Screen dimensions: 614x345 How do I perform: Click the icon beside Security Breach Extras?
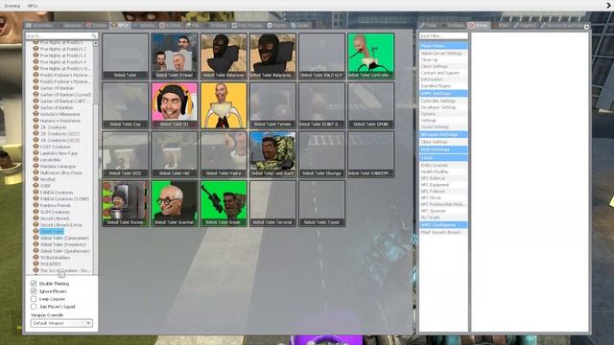(35, 225)
